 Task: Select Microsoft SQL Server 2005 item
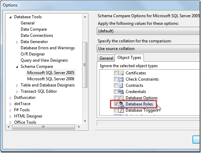pos(51,73)
